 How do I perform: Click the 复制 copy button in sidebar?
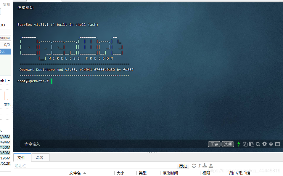point(6,4)
